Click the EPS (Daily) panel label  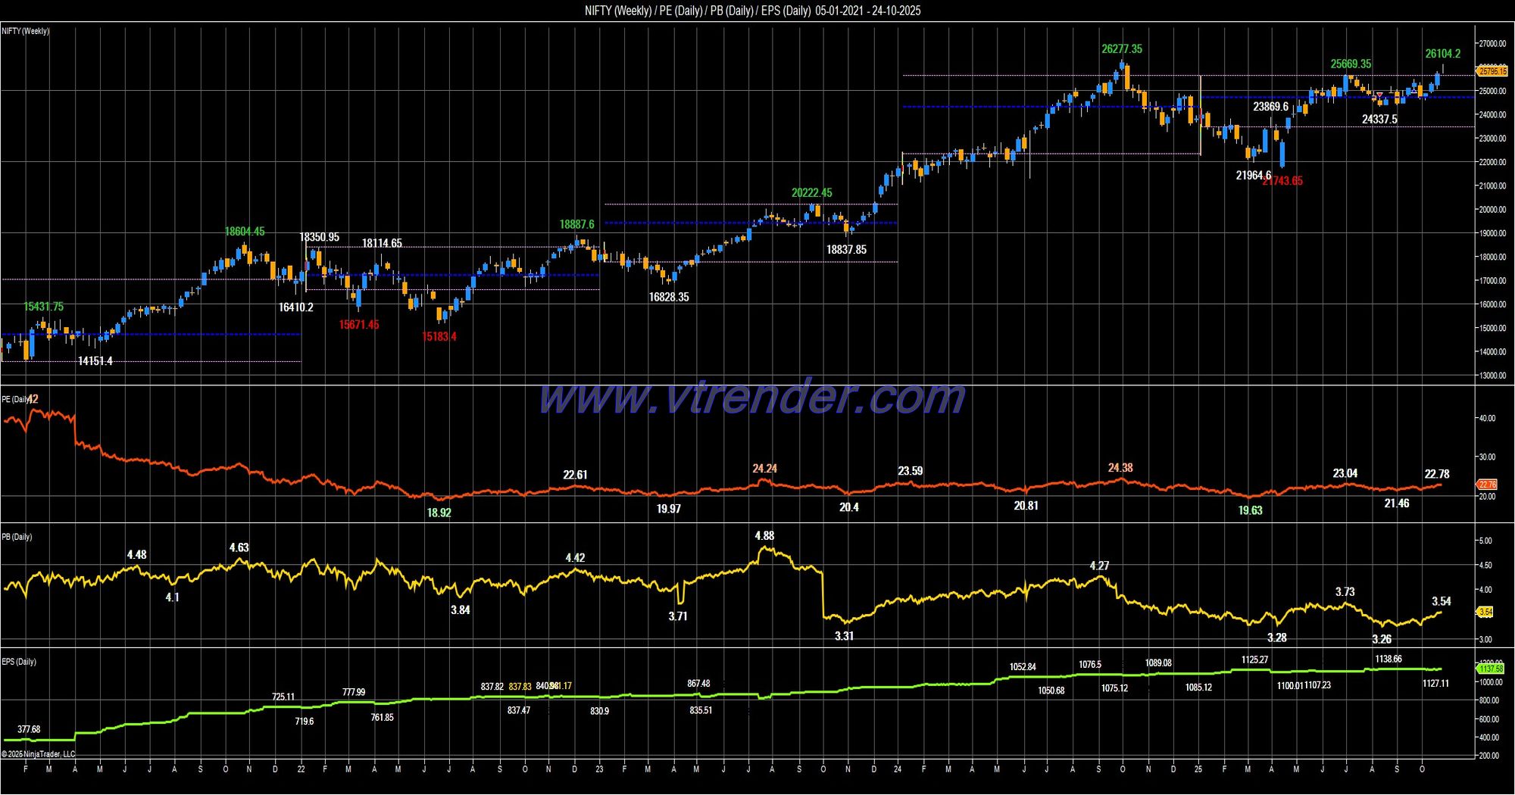pos(19,662)
